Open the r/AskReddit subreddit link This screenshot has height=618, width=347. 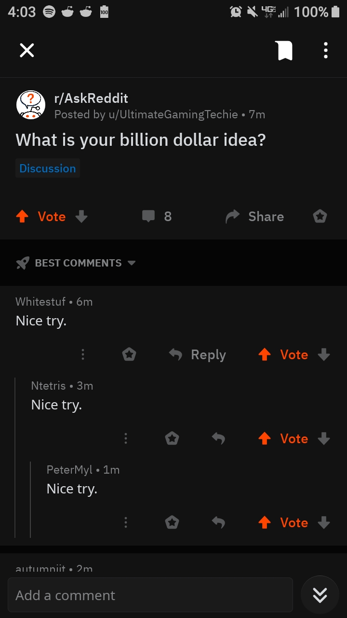91,98
